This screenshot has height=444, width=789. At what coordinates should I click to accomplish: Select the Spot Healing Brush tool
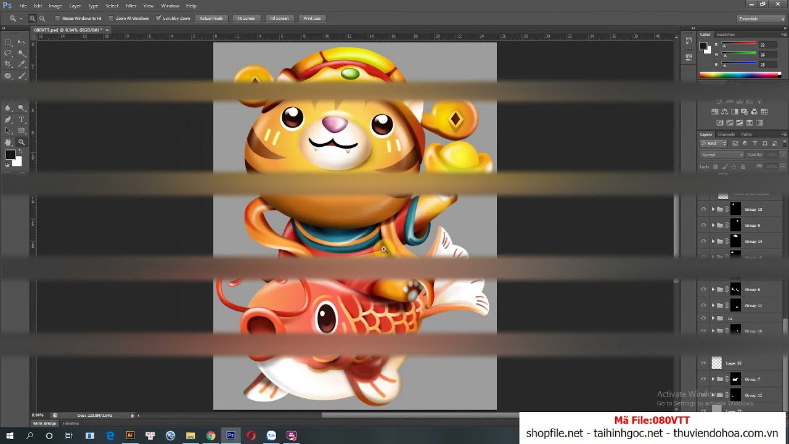[8, 75]
